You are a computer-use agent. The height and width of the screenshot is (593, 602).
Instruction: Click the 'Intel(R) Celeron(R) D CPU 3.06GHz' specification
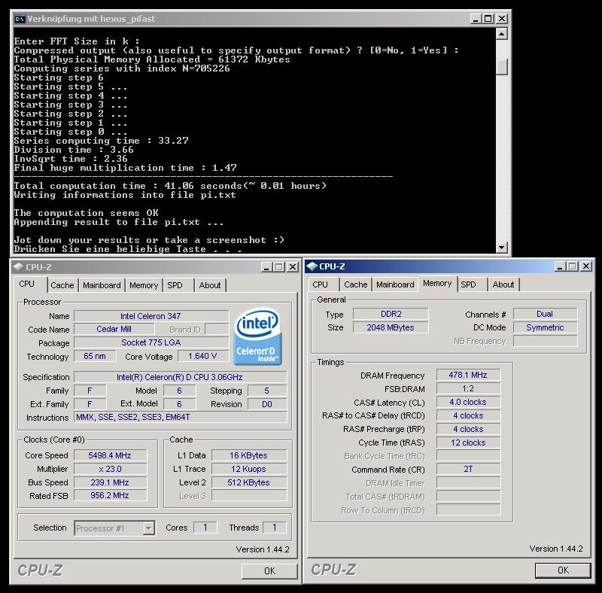(180, 377)
